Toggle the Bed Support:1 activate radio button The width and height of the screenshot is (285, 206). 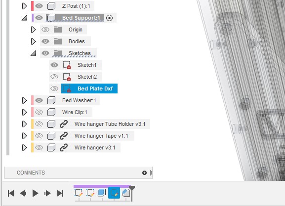pyautogui.click(x=109, y=18)
